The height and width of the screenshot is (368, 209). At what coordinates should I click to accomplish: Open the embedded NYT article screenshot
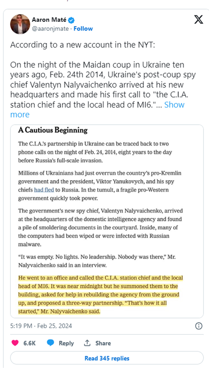click(x=107, y=221)
